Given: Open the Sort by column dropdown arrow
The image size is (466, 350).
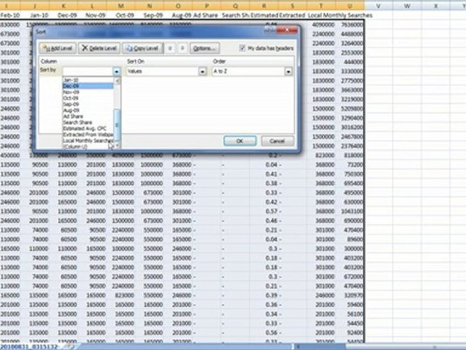Looking at the screenshot, I should (x=116, y=71).
